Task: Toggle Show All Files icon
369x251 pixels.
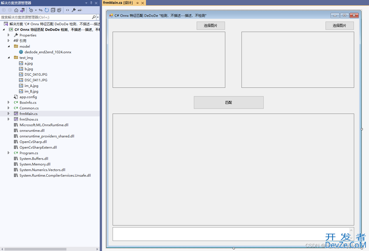Action: point(59,10)
